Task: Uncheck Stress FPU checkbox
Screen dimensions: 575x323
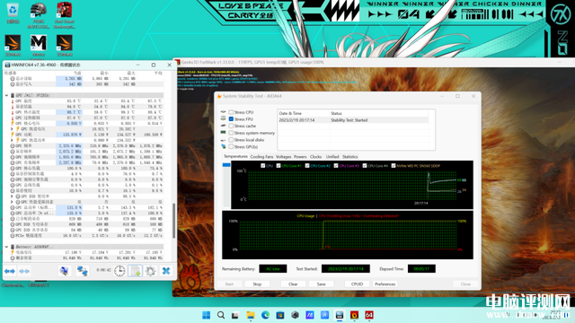Action: coord(231,119)
